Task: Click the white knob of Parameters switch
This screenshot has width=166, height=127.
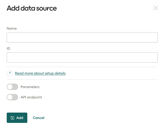Action: (10, 87)
